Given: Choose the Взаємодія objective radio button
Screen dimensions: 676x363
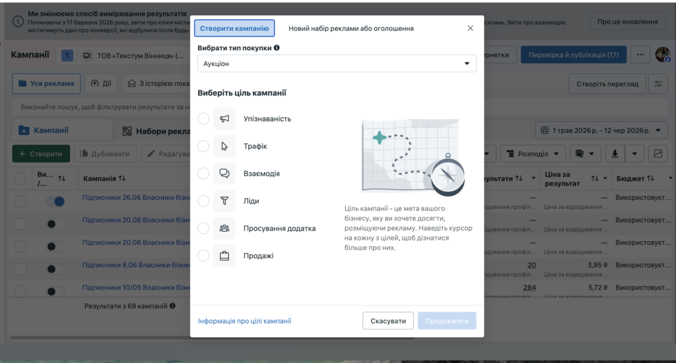Looking at the screenshot, I should pyautogui.click(x=203, y=173).
